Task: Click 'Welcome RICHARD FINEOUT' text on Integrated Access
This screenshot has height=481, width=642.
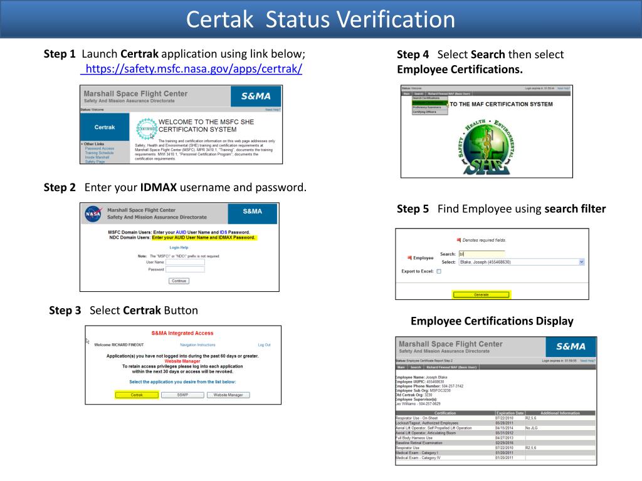Action: pos(119,345)
